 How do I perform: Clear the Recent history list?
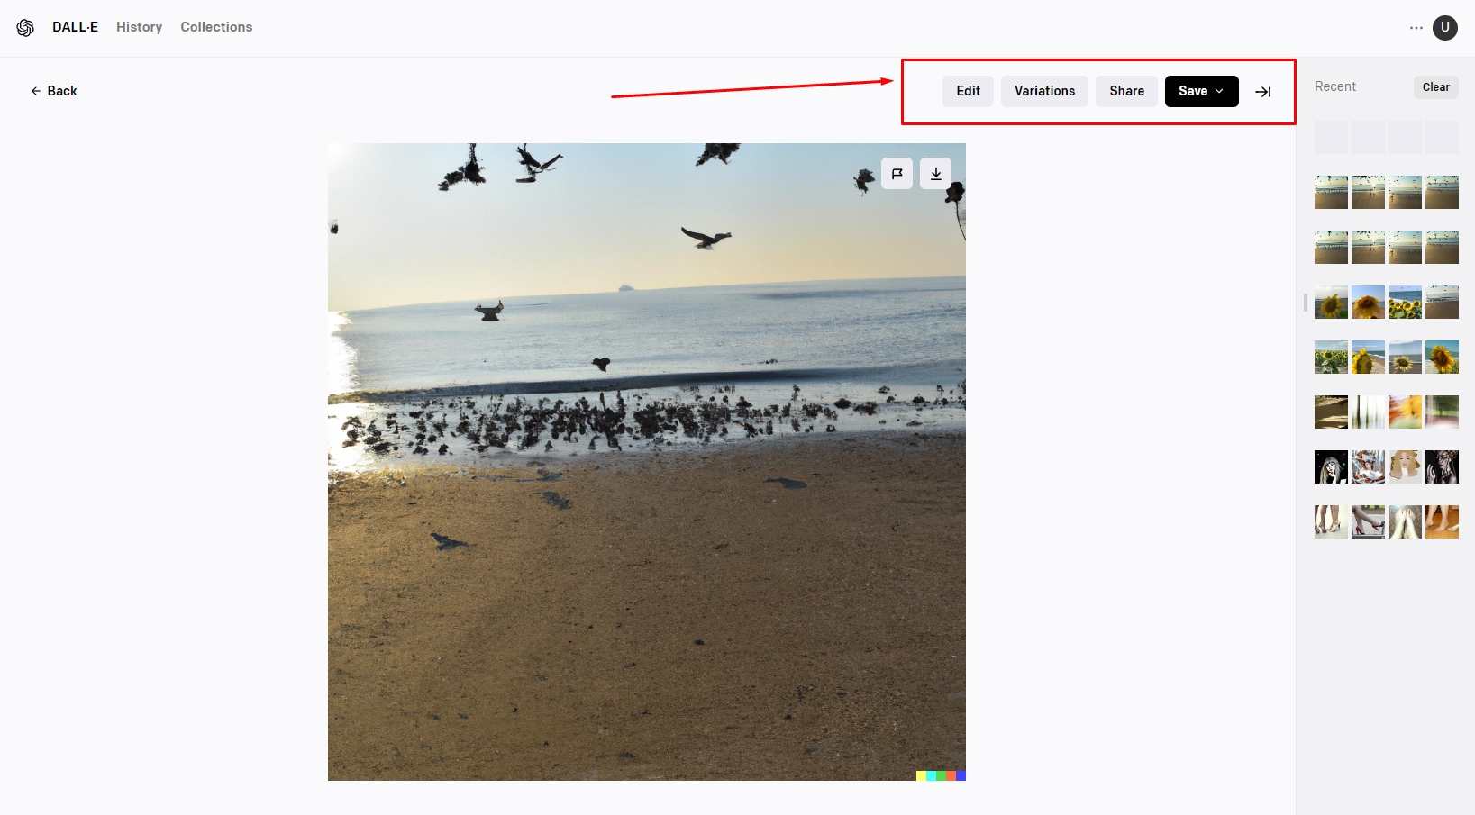click(x=1435, y=87)
